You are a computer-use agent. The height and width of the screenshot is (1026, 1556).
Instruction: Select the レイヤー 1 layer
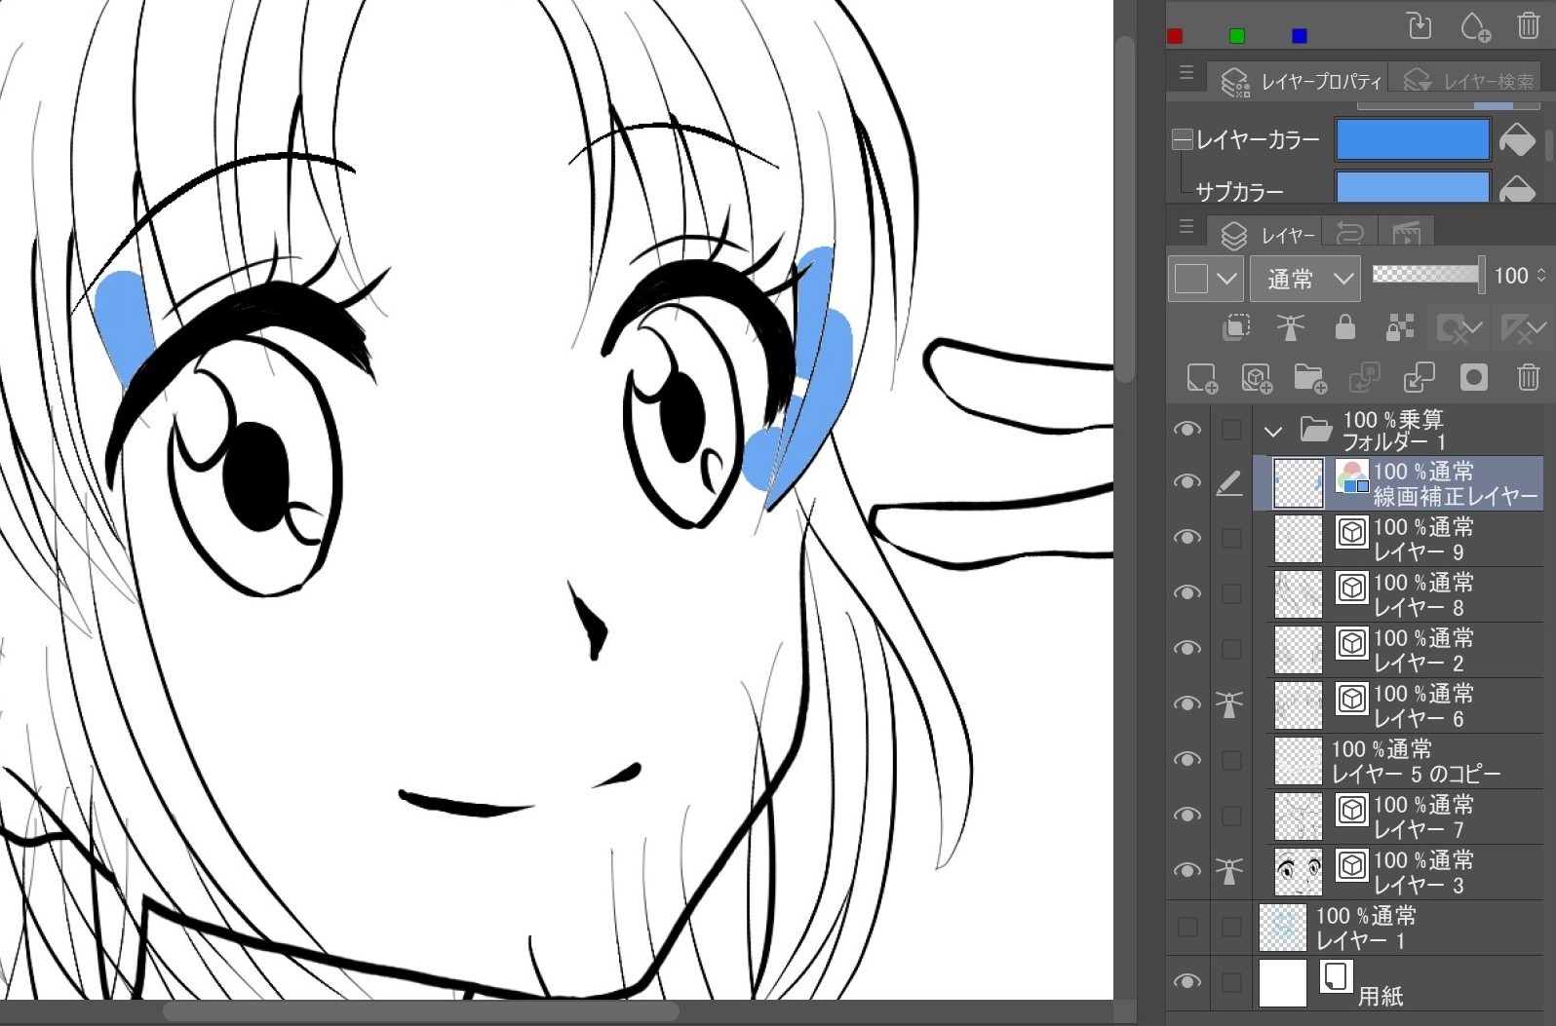click(1397, 928)
